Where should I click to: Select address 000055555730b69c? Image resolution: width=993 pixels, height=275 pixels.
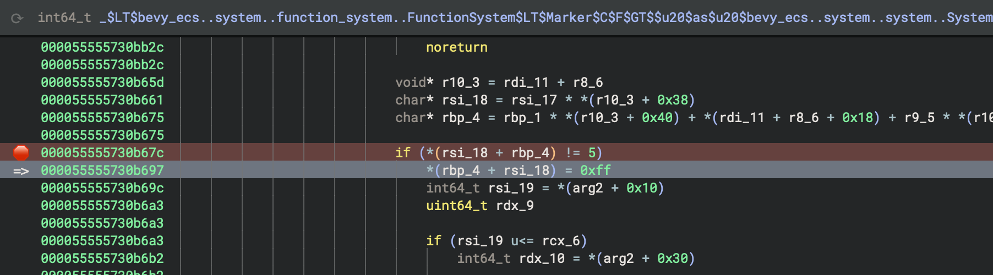pyautogui.click(x=102, y=188)
